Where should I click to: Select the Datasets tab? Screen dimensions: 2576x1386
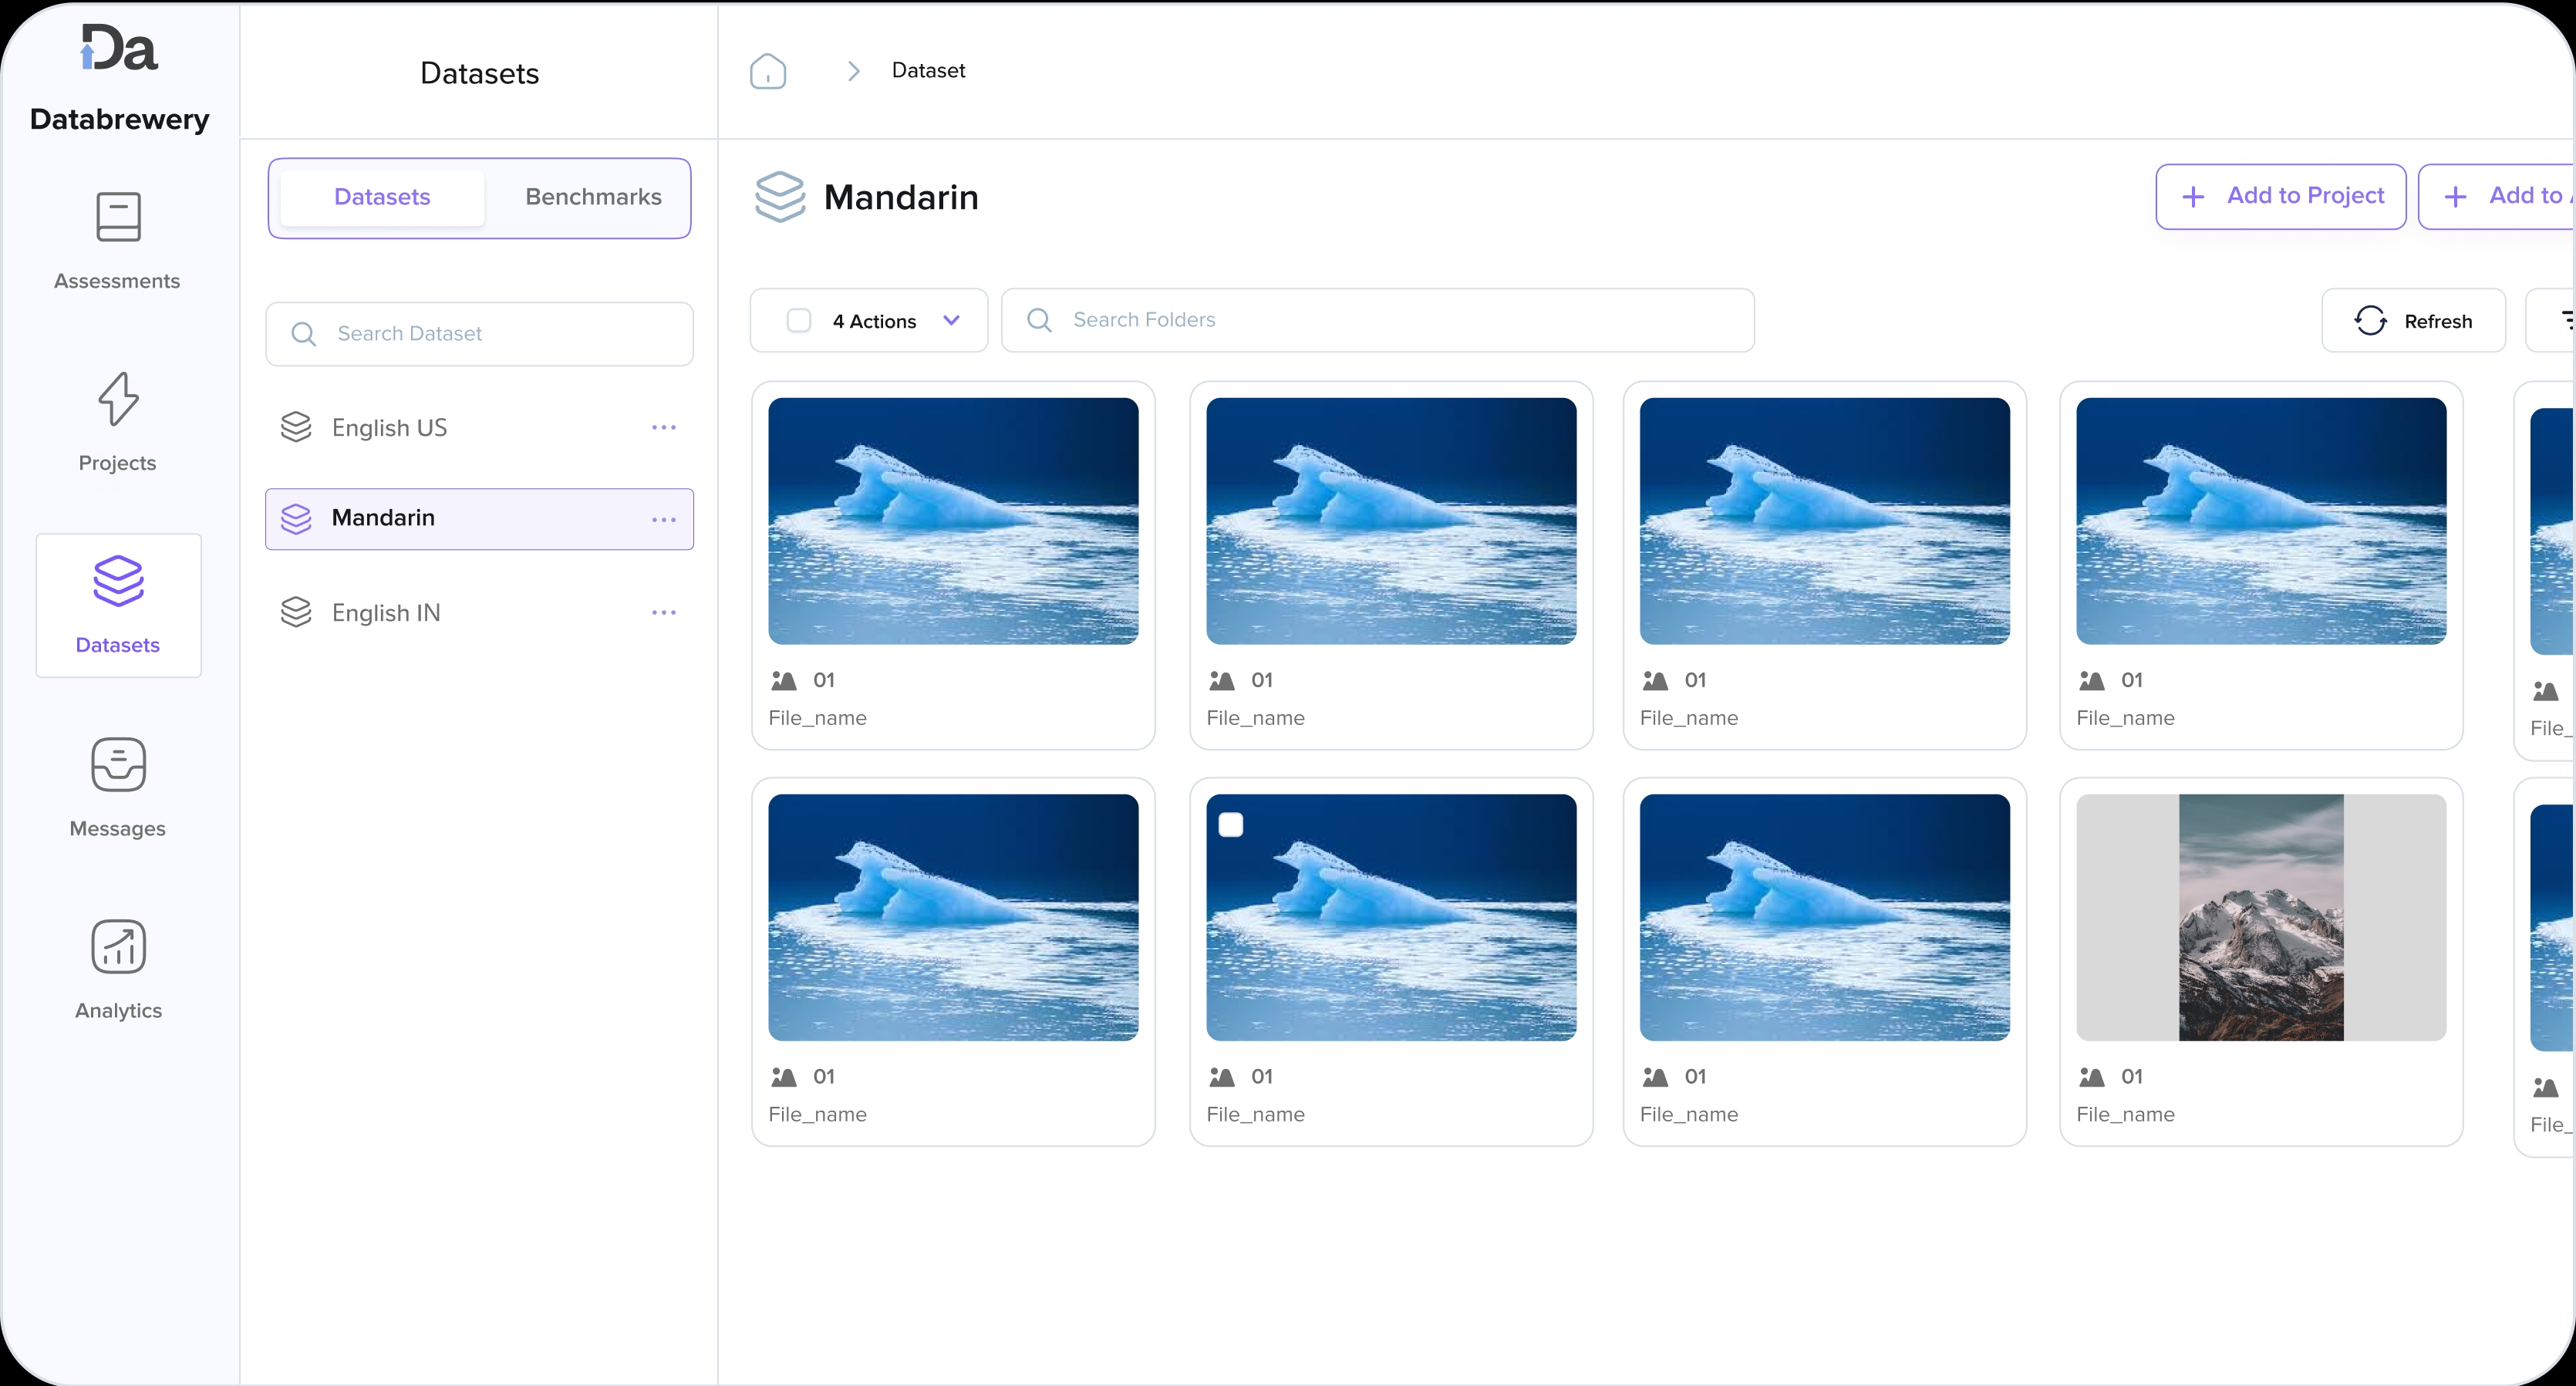(382, 197)
